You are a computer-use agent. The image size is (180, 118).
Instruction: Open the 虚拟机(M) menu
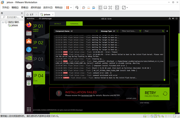point(36,8)
